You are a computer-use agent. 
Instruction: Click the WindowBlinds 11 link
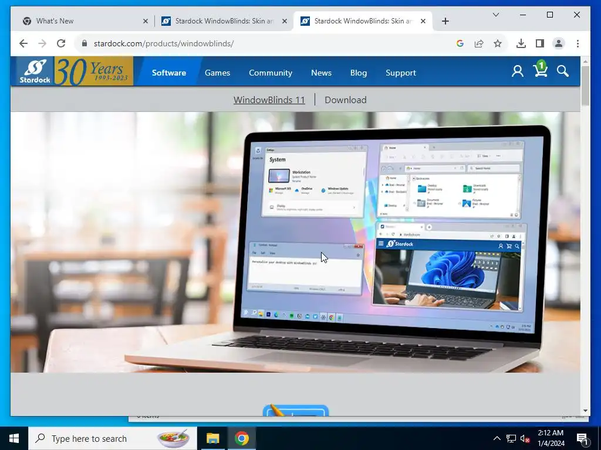point(269,100)
